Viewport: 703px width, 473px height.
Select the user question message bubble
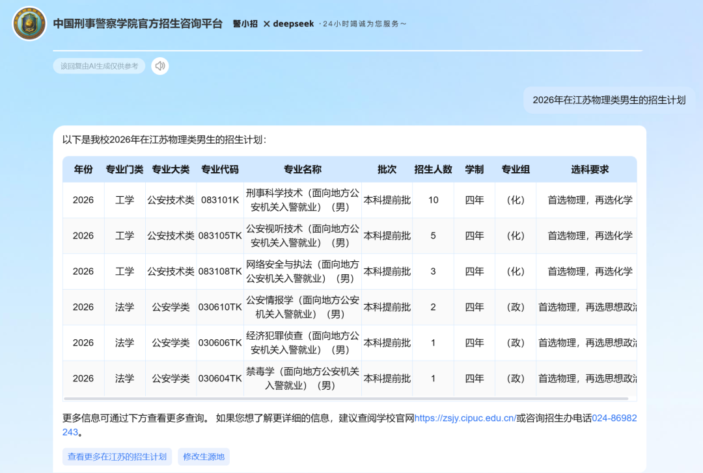609,100
